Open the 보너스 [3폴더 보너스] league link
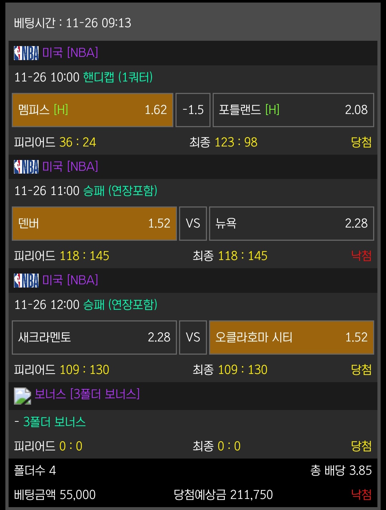 pyautogui.click(x=87, y=394)
